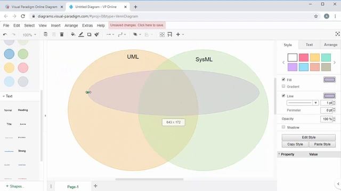Open the line color pencil tool
The image size is (341, 191).
81,34
